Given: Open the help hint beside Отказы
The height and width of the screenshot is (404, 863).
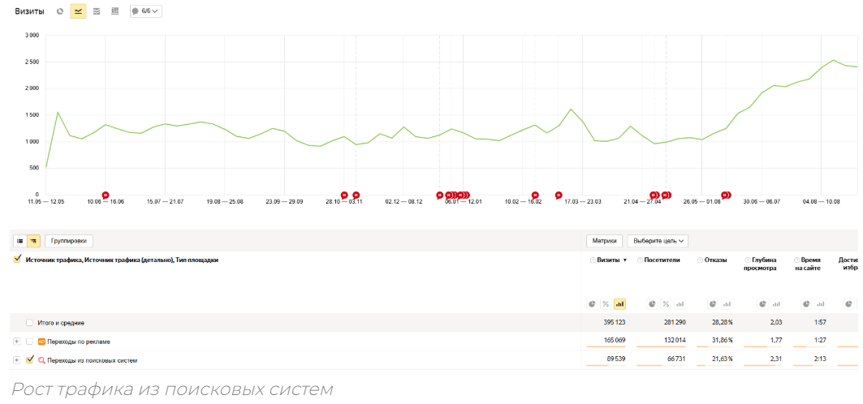Looking at the screenshot, I should click(700, 260).
